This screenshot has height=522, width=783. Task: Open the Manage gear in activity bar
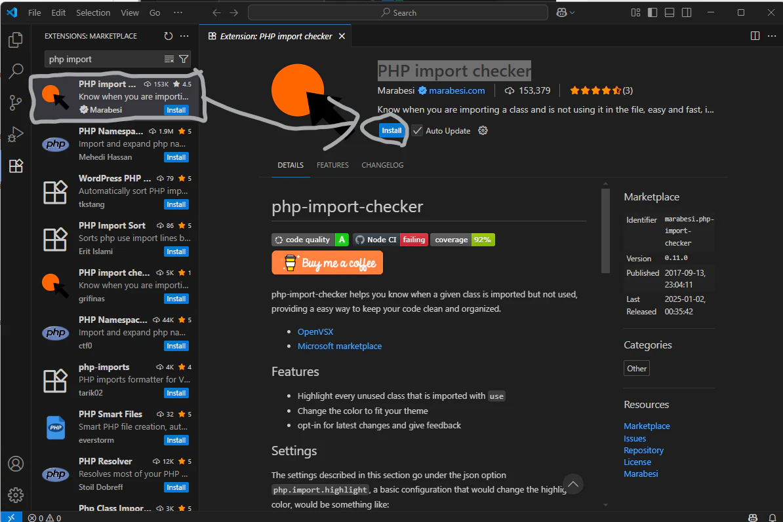click(16, 495)
